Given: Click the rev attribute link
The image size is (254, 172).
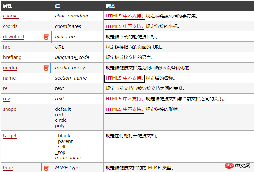Looking at the screenshot, I should coord(6,99).
